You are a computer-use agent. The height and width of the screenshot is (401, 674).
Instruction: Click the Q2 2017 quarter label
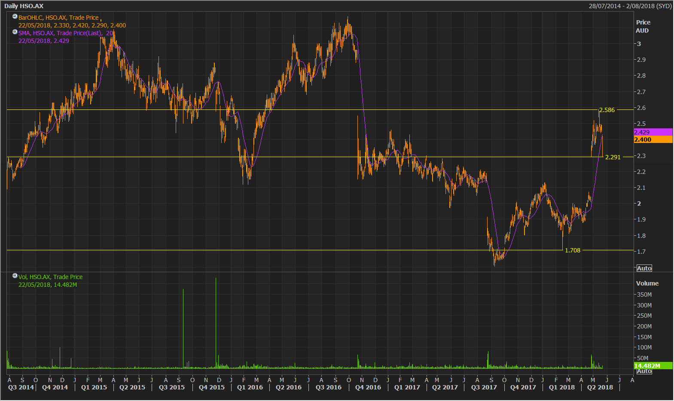coord(445,387)
